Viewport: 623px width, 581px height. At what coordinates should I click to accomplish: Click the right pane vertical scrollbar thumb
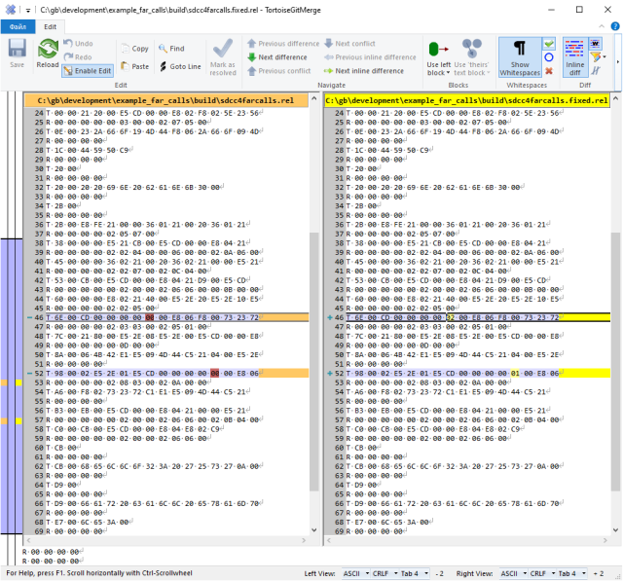pos(615,361)
